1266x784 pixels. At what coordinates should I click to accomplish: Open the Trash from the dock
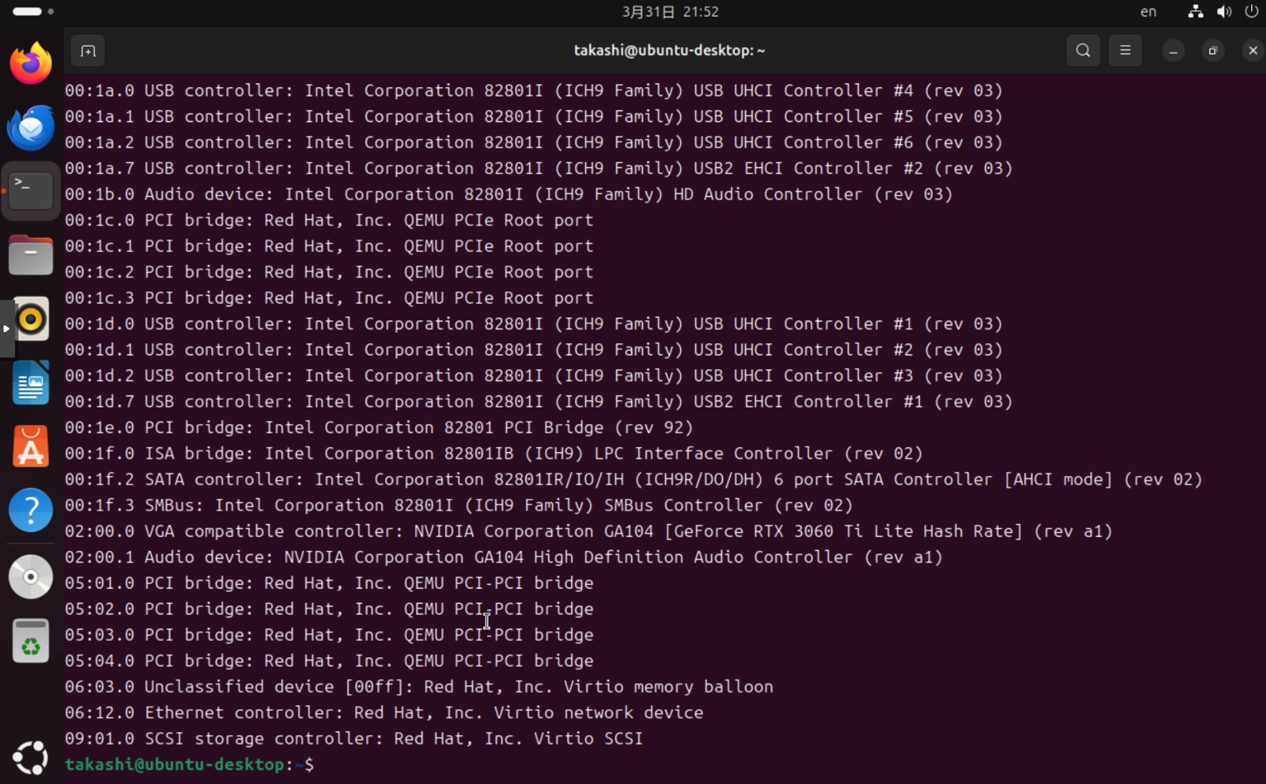[x=30, y=641]
